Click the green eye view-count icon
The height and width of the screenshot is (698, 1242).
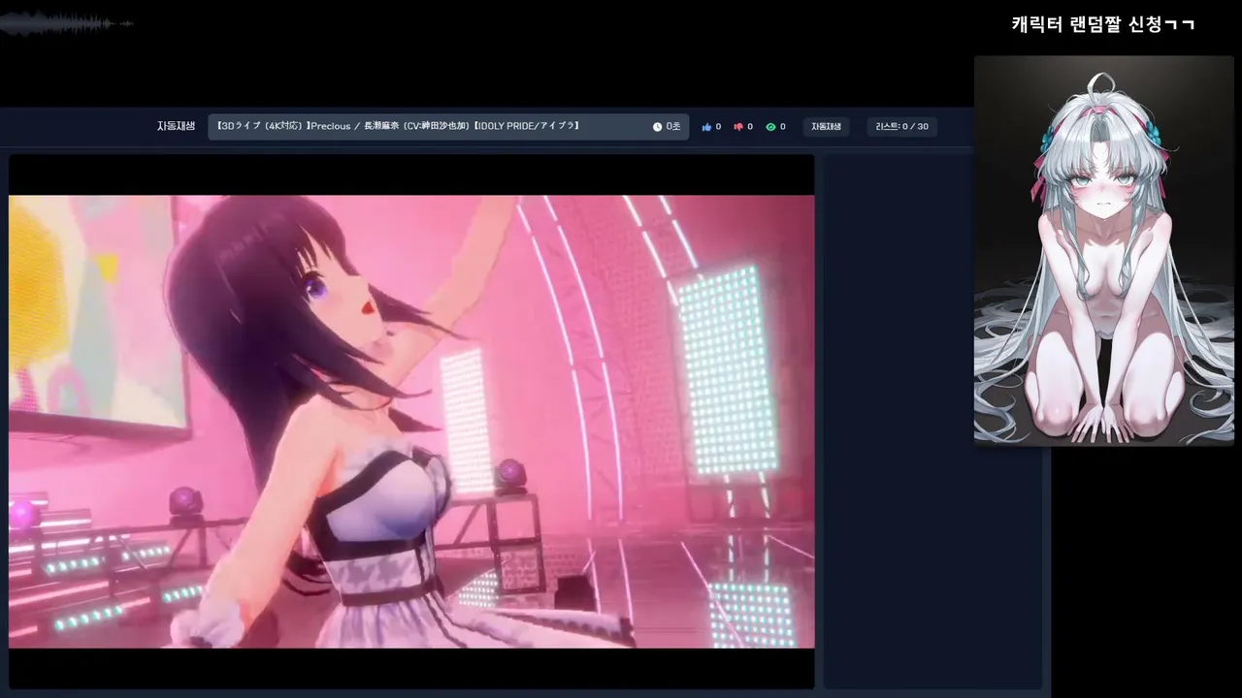click(x=770, y=127)
